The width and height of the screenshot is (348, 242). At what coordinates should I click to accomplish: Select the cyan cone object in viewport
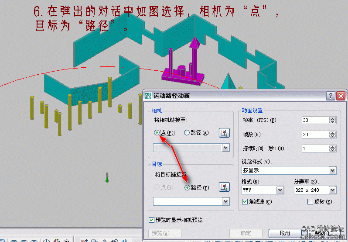click(228, 82)
